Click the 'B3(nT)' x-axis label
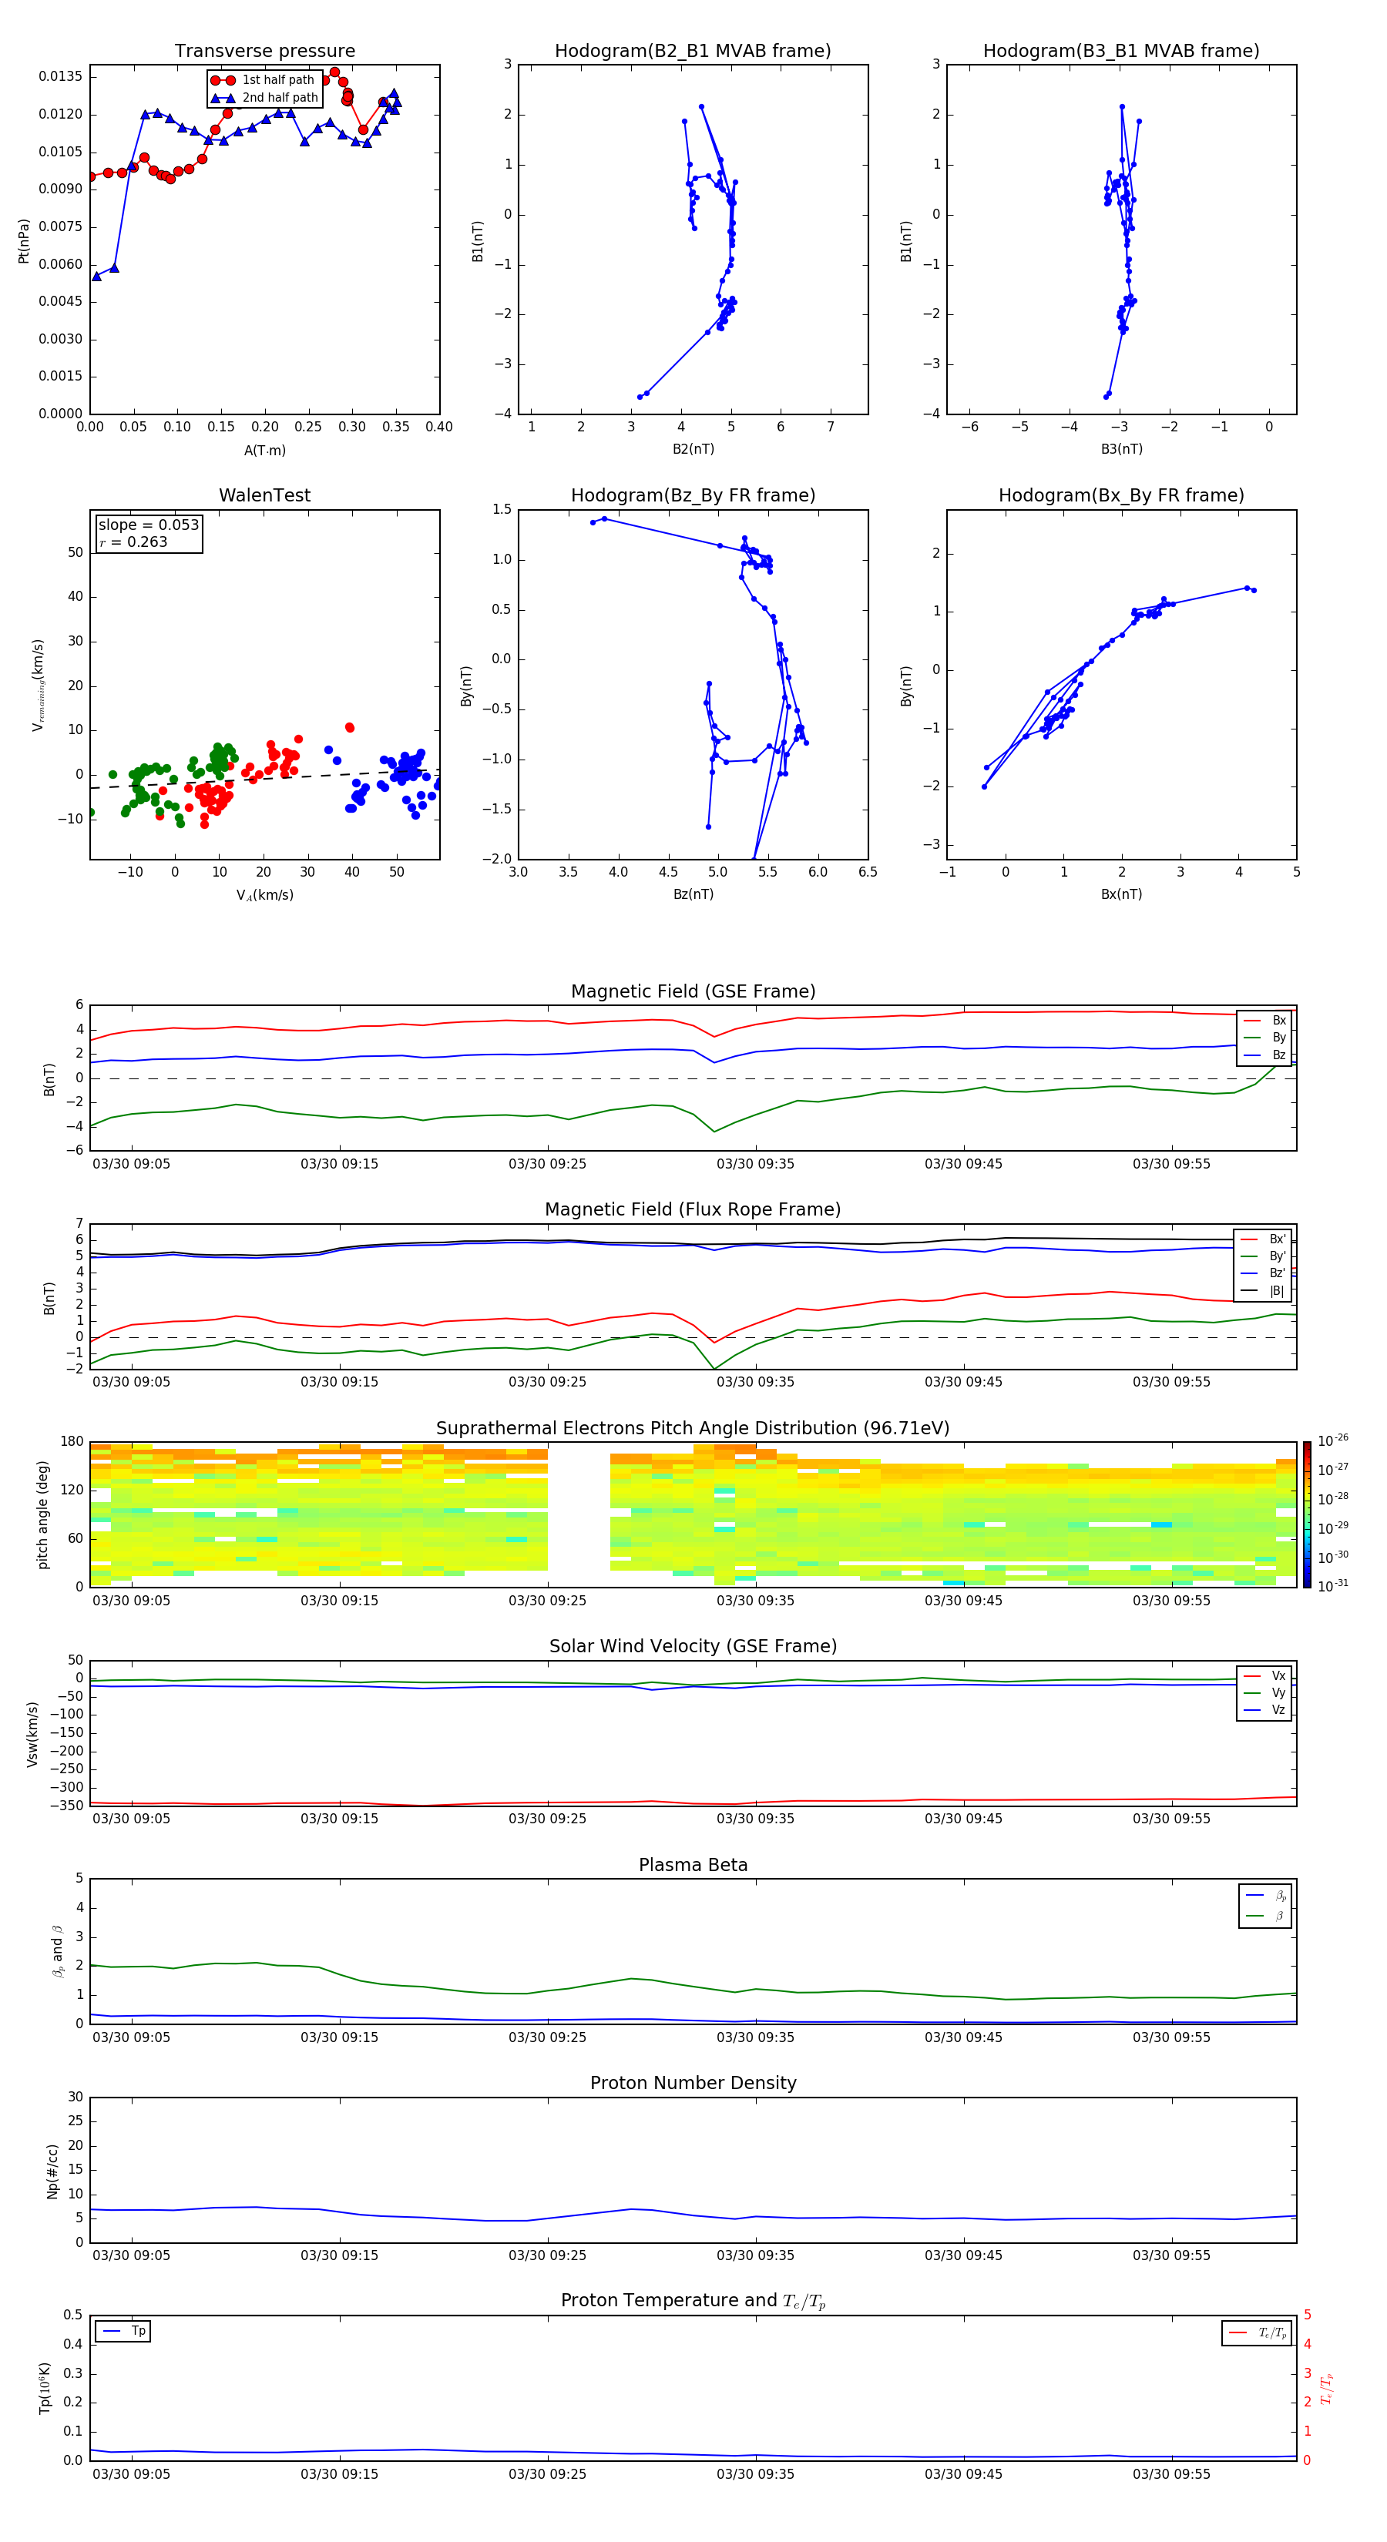This screenshot has height=2542, width=1387. point(1121,449)
